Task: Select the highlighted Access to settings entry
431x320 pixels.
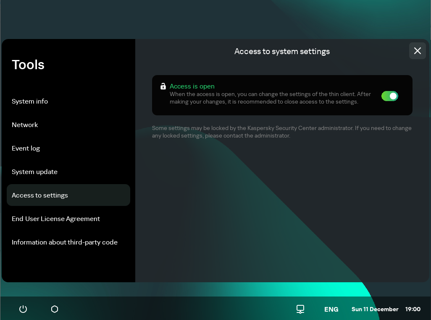Action: (x=40, y=195)
